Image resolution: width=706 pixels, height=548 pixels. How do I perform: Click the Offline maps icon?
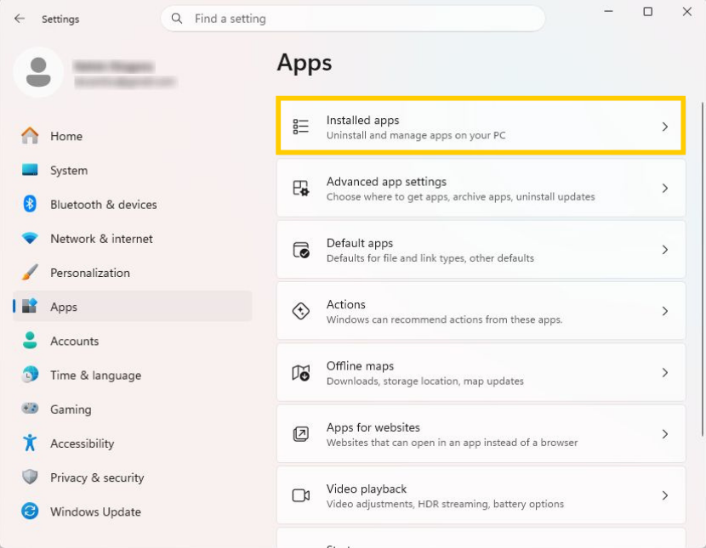click(301, 372)
